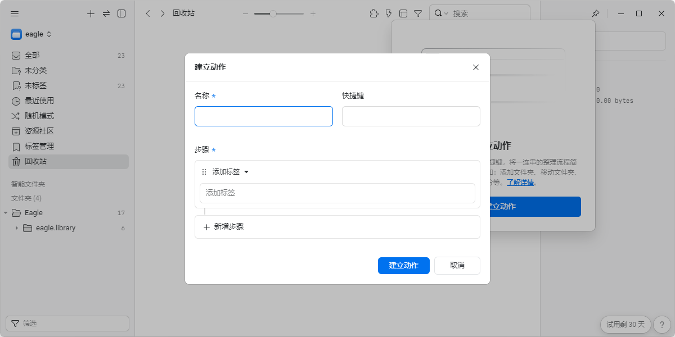Screen dimensions: 675x337
Task: Click the switch library arrows icon
Action: click(106, 13)
